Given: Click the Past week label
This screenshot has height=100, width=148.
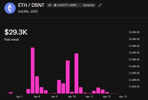Looking at the screenshot, I should 12,39.
